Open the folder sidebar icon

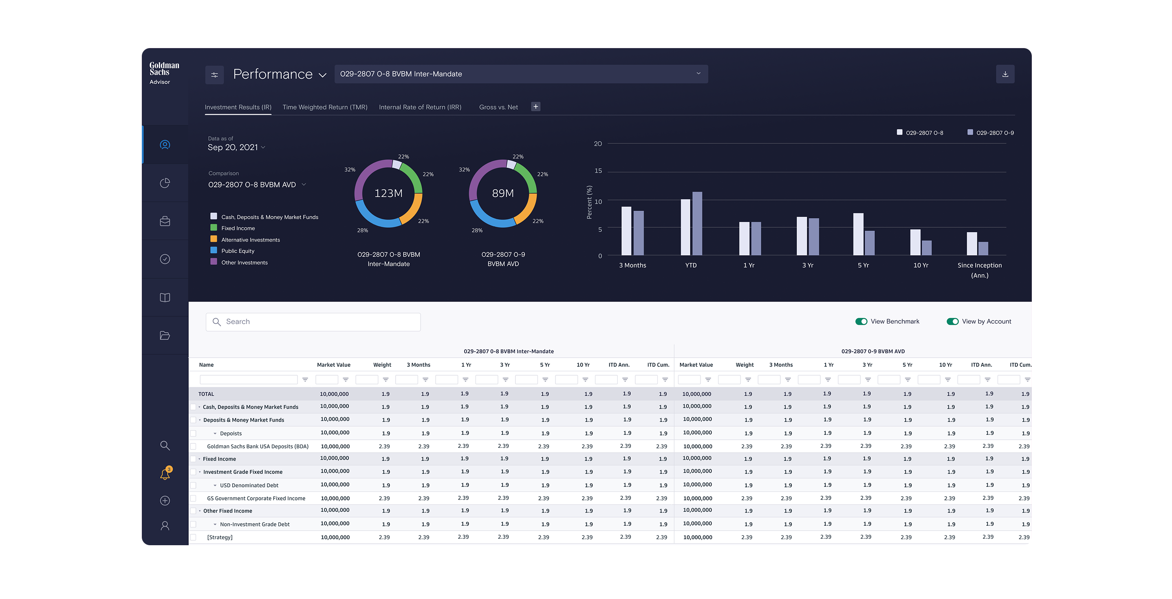click(165, 336)
